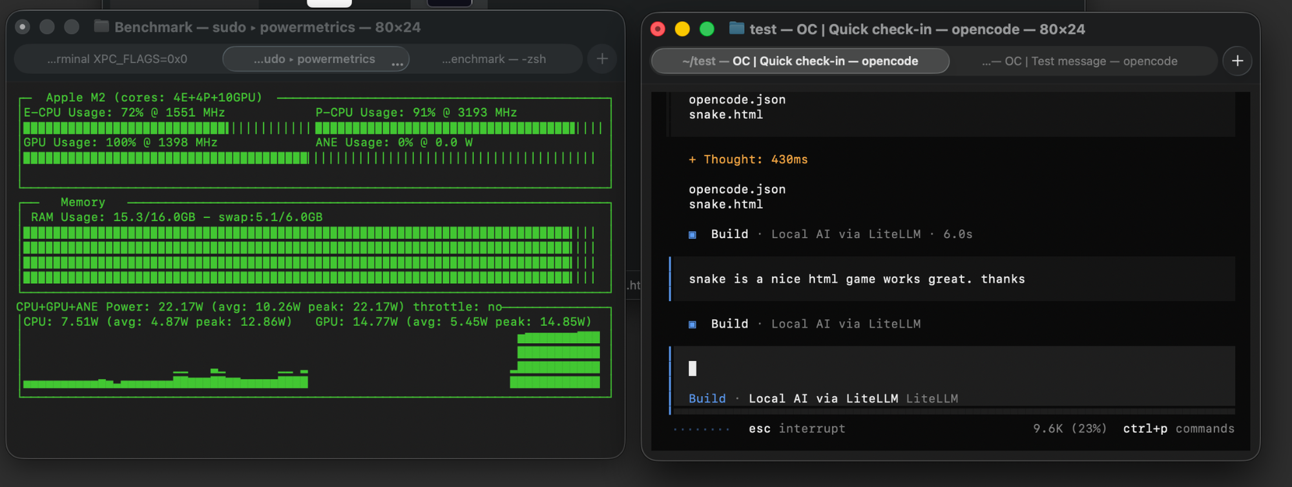The height and width of the screenshot is (487, 1292).
Task: Switch to the OC | Test message tab
Action: click(x=1079, y=61)
